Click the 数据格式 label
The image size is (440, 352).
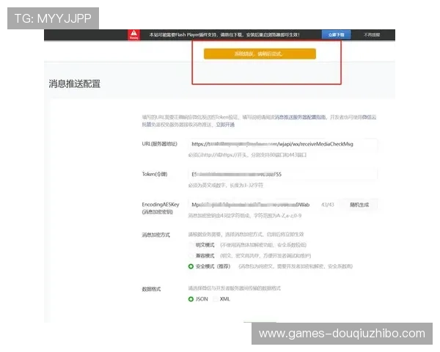pyautogui.click(x=151, y=289)
